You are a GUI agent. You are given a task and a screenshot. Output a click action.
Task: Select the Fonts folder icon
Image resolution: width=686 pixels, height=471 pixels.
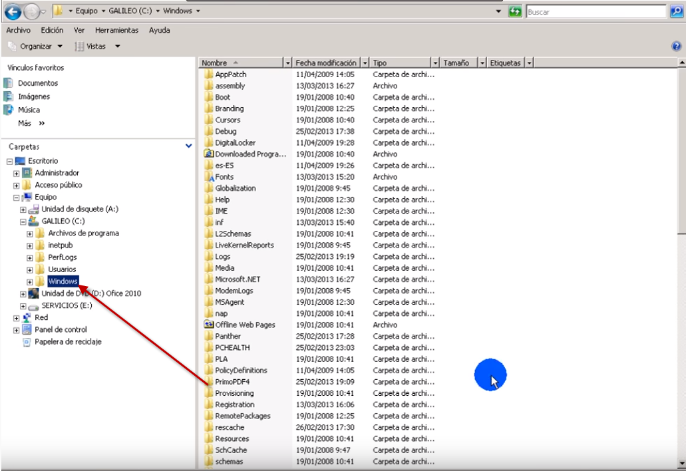coord(208,177)
